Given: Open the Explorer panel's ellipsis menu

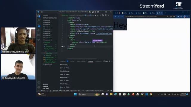Looking at the screenshot, I should point(56,15).
